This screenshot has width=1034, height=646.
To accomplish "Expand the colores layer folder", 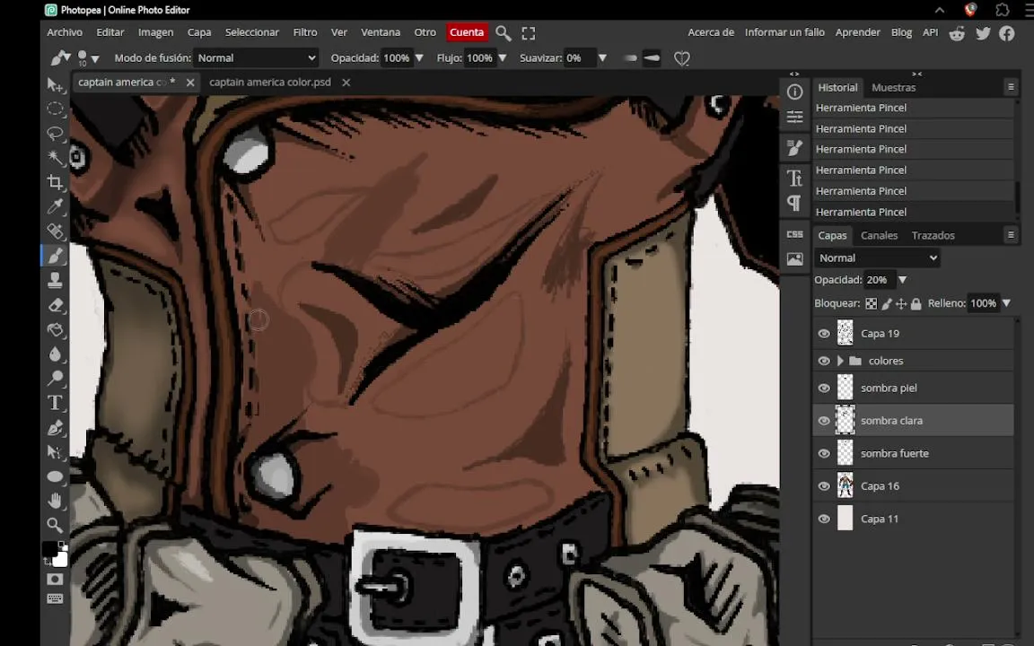I will (x=840, y=361).
